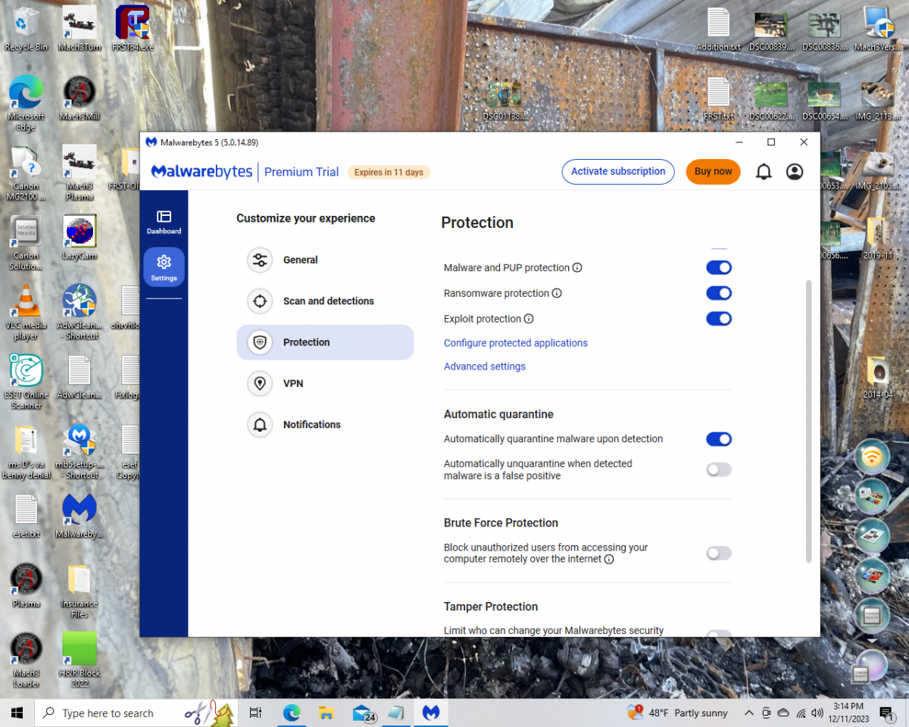Viewport: 909px width, 727px height.
Task: Open FRST64.exe desktop icon
Action: pos(132,29)
